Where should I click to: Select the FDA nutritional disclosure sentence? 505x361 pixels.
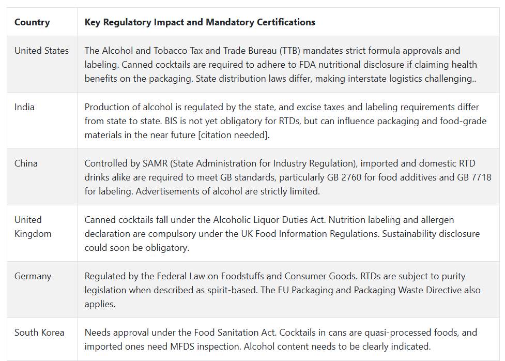coord(281,71)
